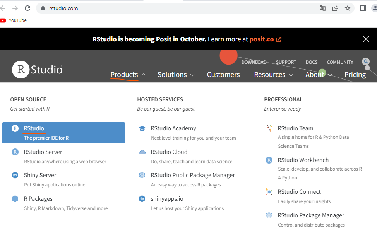Select the highlighted RStudio IDE product
This screenshot has height=232, width=377.
click(x=64, y=133)
